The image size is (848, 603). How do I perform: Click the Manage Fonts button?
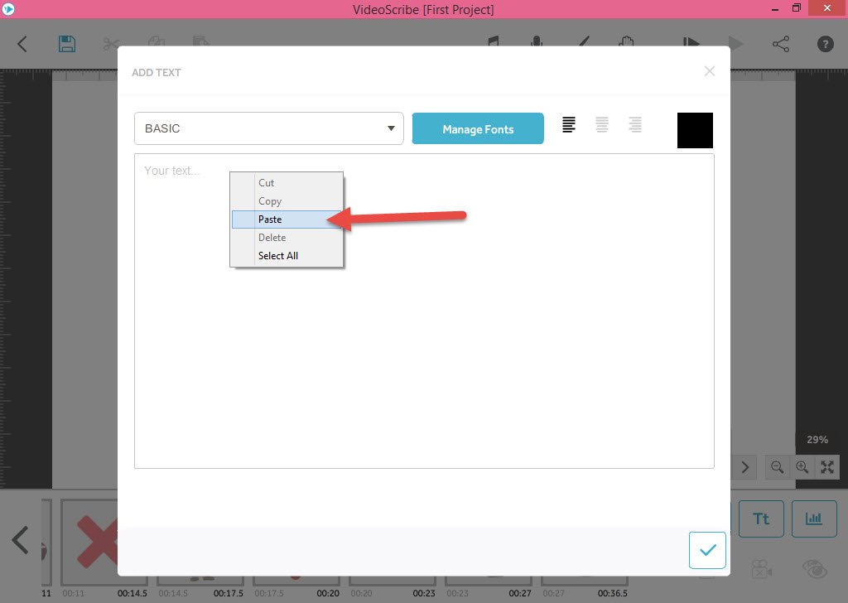[478, 128]
